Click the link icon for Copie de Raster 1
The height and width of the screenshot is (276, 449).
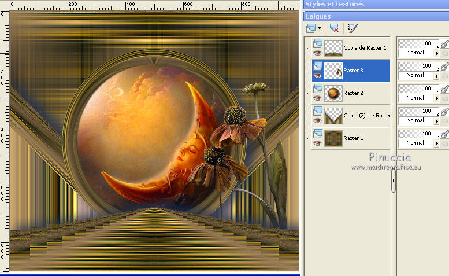point(444,45)
